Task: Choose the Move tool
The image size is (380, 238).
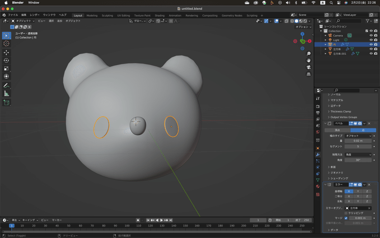Action: point(7,52)
